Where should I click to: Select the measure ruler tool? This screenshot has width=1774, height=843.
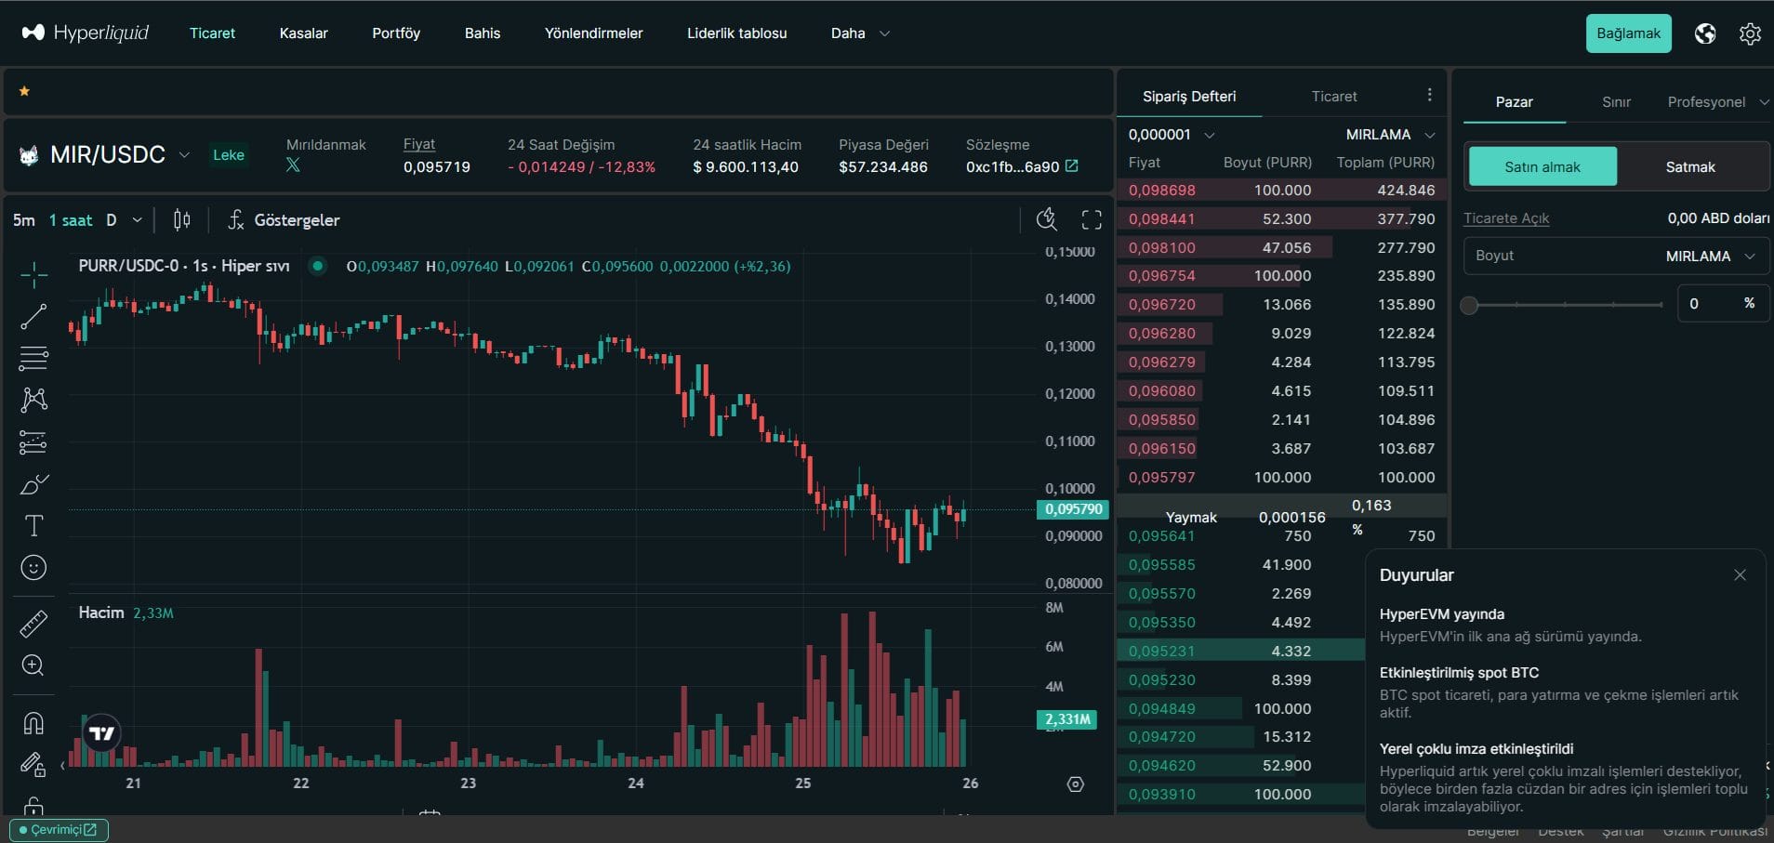33,623
